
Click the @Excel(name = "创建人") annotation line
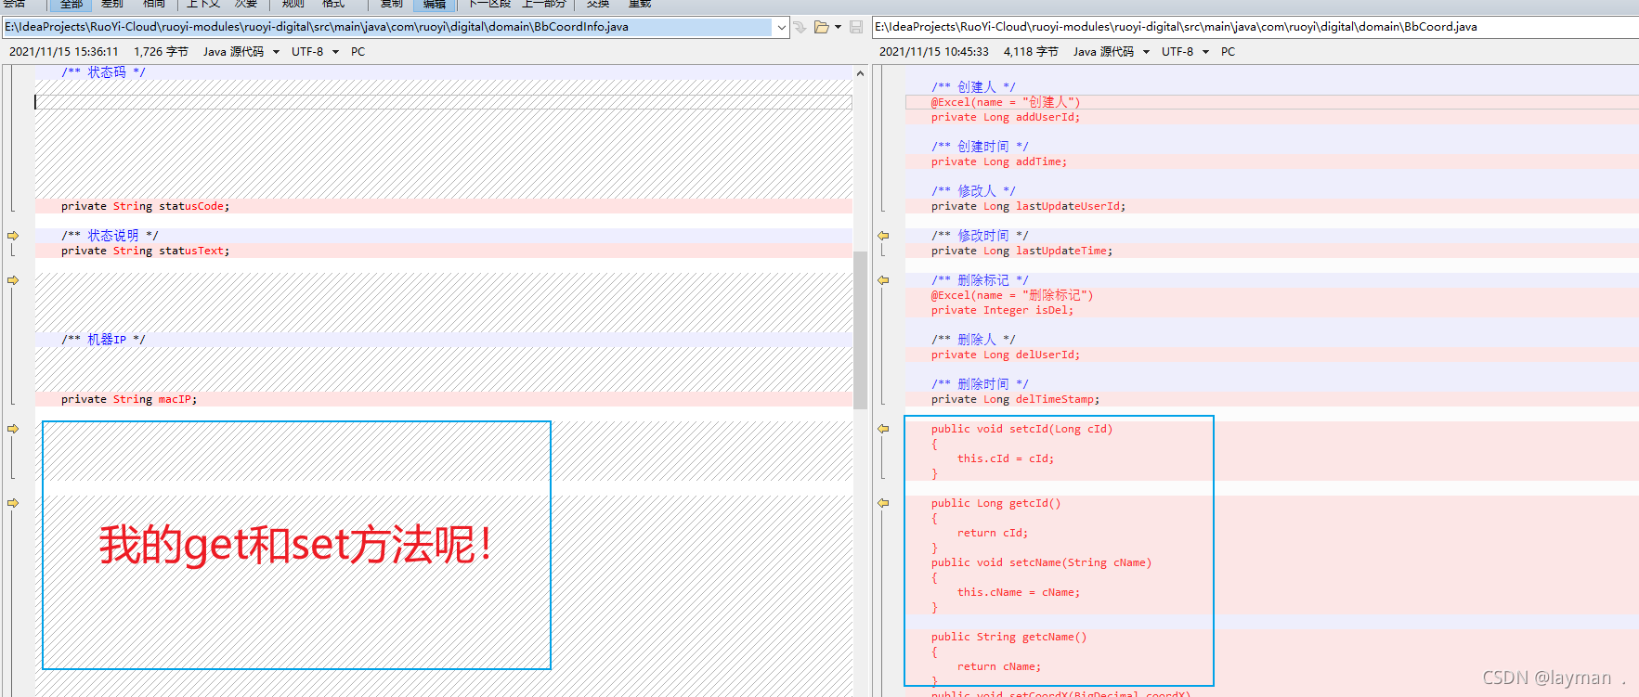tap(1006, 102)
